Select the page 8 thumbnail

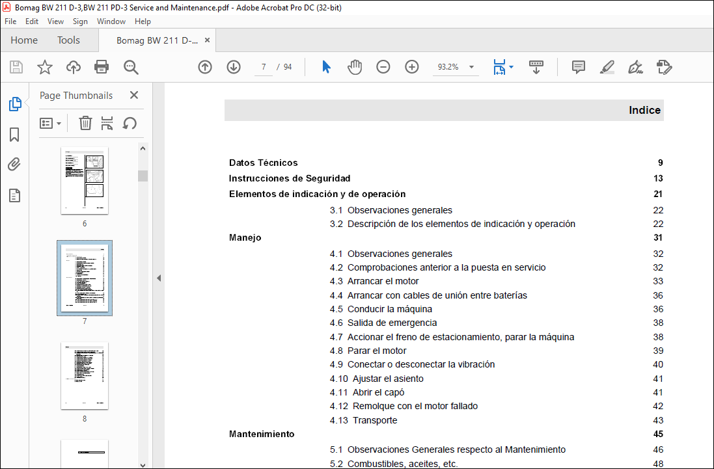pos(85,376)
